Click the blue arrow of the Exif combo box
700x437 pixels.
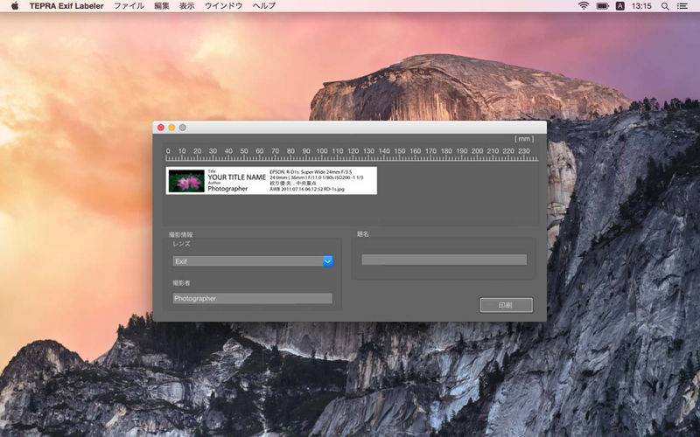pyautogui.click(x=327, y=261)
